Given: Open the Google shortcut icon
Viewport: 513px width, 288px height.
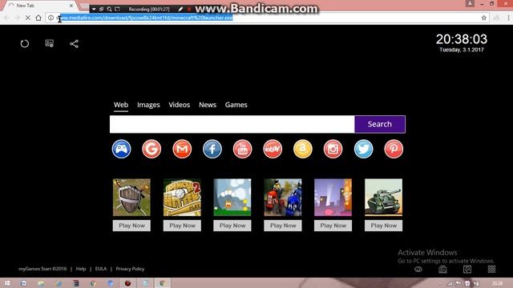Looking at the screenshot, I should pos(151,149).
